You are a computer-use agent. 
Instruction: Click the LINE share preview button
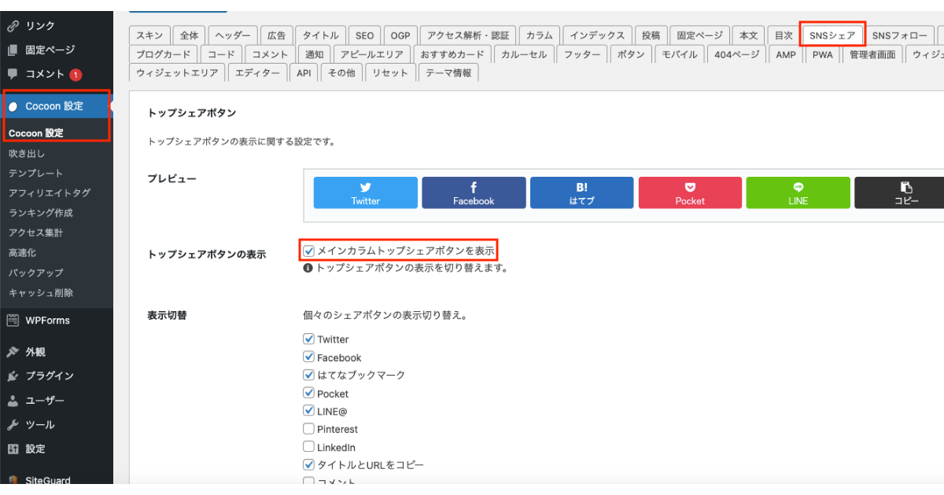point(798,192)
